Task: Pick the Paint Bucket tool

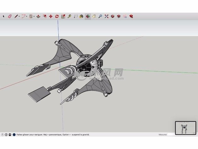Action: pos(81,16)
